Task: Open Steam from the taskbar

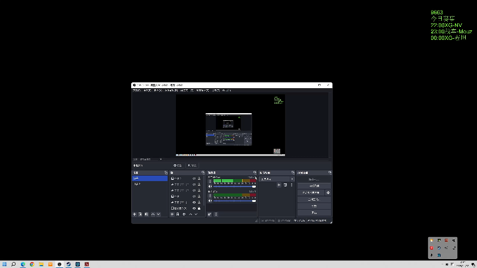Action: click(x=69, y=264)
